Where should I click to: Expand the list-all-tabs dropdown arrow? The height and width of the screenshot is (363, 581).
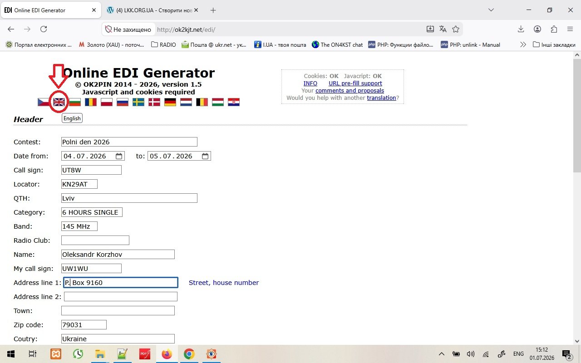491,10
